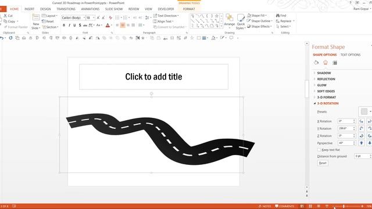This screenshot has width=372, height=209.
Task: Open Shape Fill options
Action: point(257,16)
